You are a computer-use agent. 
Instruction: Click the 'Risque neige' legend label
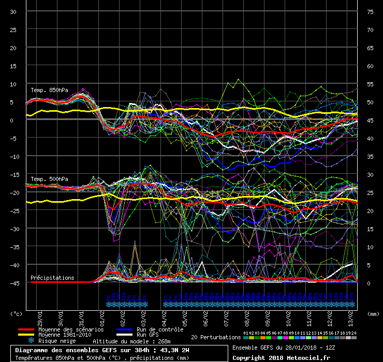tap(57, 341)
